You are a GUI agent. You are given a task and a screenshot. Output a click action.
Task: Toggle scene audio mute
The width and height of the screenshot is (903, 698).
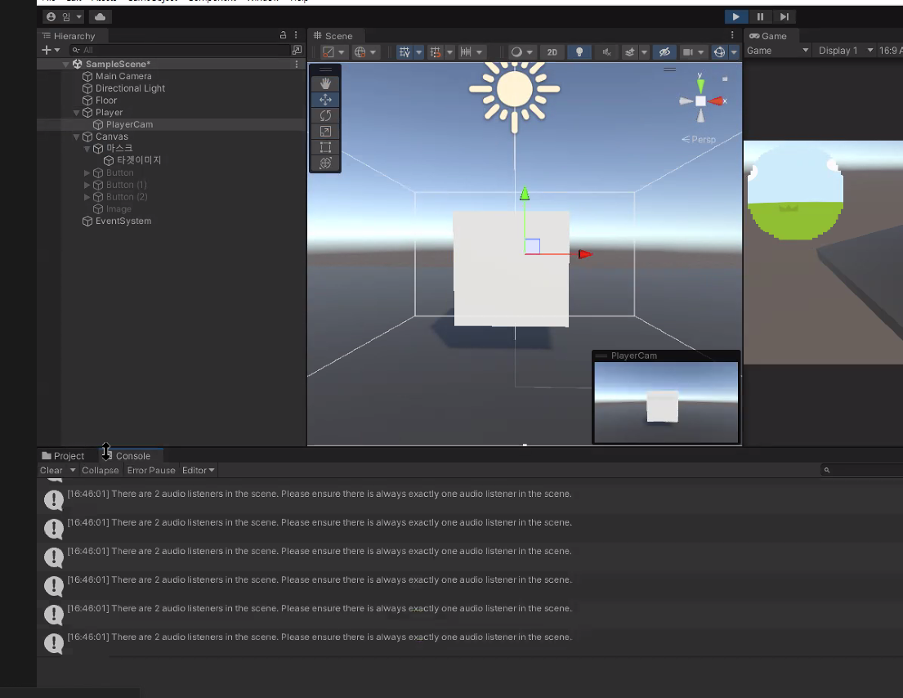(606, 51)
